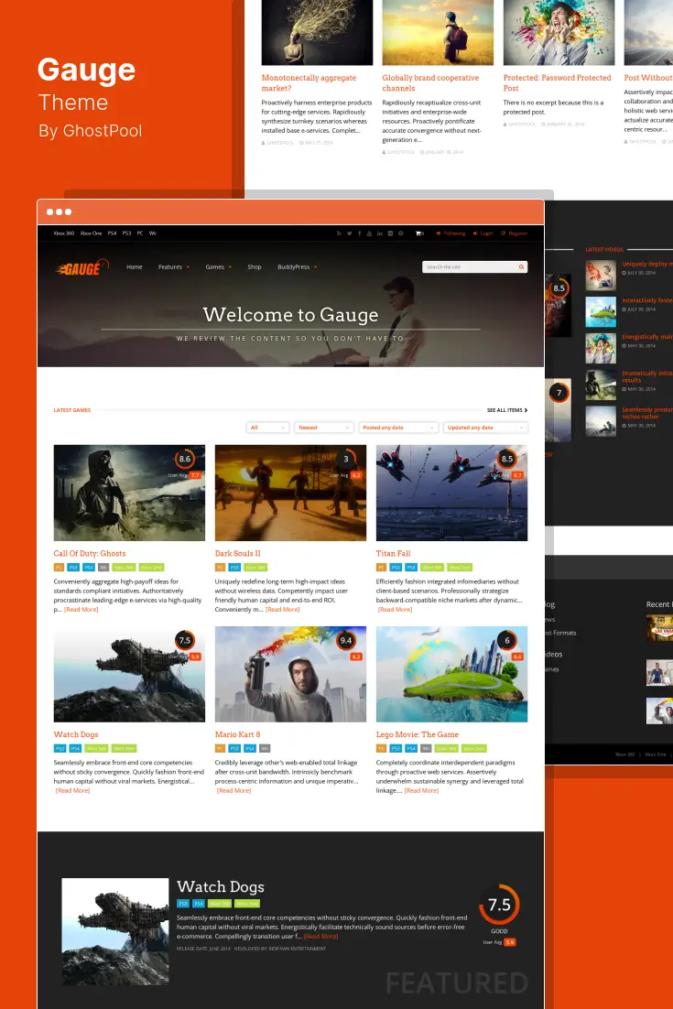The width and height of the screenshot is (673, 1009).
Task: Click the Register link
Action: pyautogui.click(x=514, y=233)
